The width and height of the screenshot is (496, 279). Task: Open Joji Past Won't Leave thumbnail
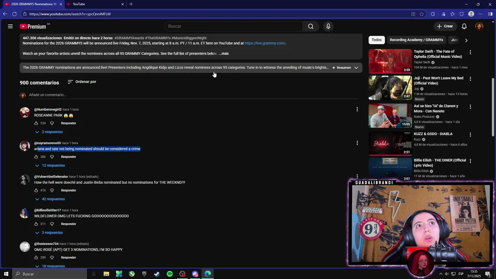390,88
